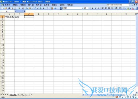Click the column D header

(39, 14)
